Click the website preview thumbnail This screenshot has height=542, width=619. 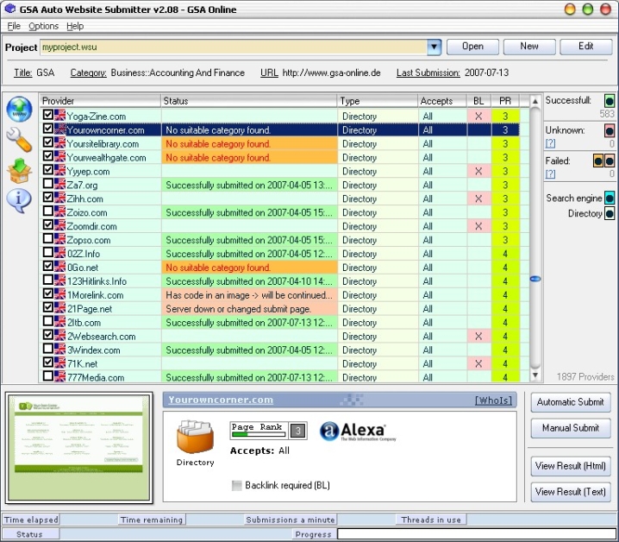click(79, 447)
